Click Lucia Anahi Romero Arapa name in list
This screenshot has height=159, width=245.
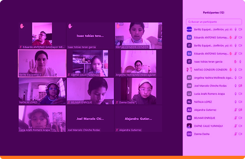(x=209, y=94)
